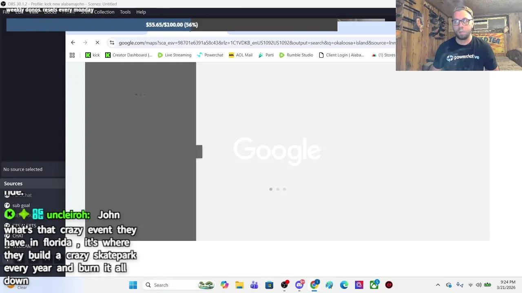Screen dimensions: 522x293
Task: Open OBS File menu
Action: click(x=6, y=12)
